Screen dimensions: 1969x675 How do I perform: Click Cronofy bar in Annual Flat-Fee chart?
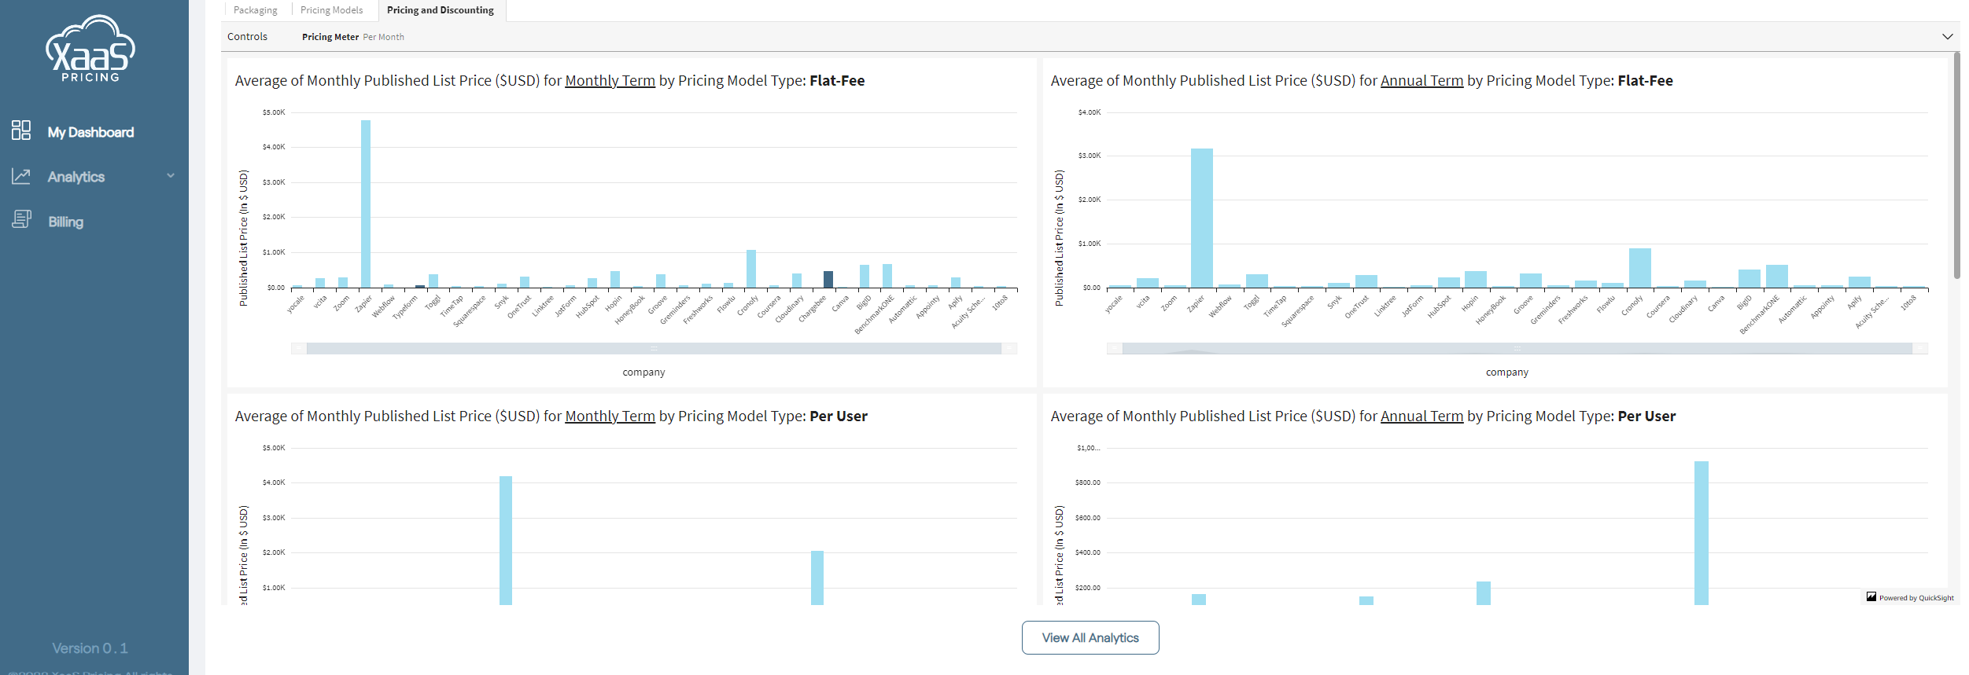(x=1640, y=268)
